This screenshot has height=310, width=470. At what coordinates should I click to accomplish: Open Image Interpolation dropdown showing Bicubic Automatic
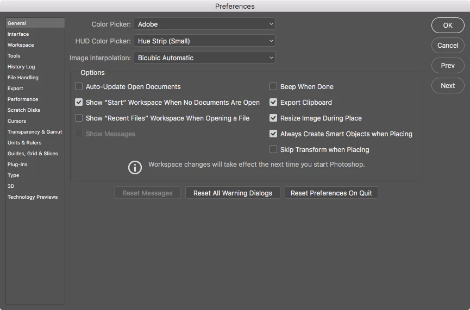(x=204, y=58)
